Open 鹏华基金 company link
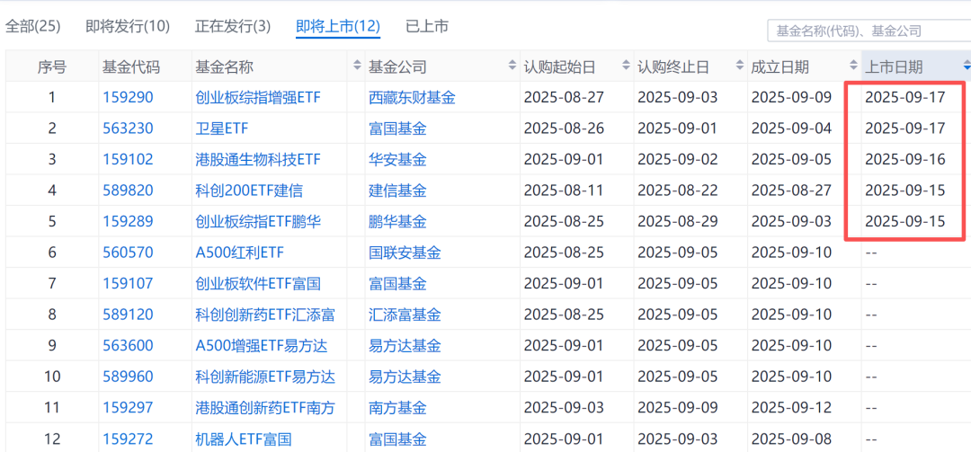This screenshot has width=971, height=452. point(397,221)
